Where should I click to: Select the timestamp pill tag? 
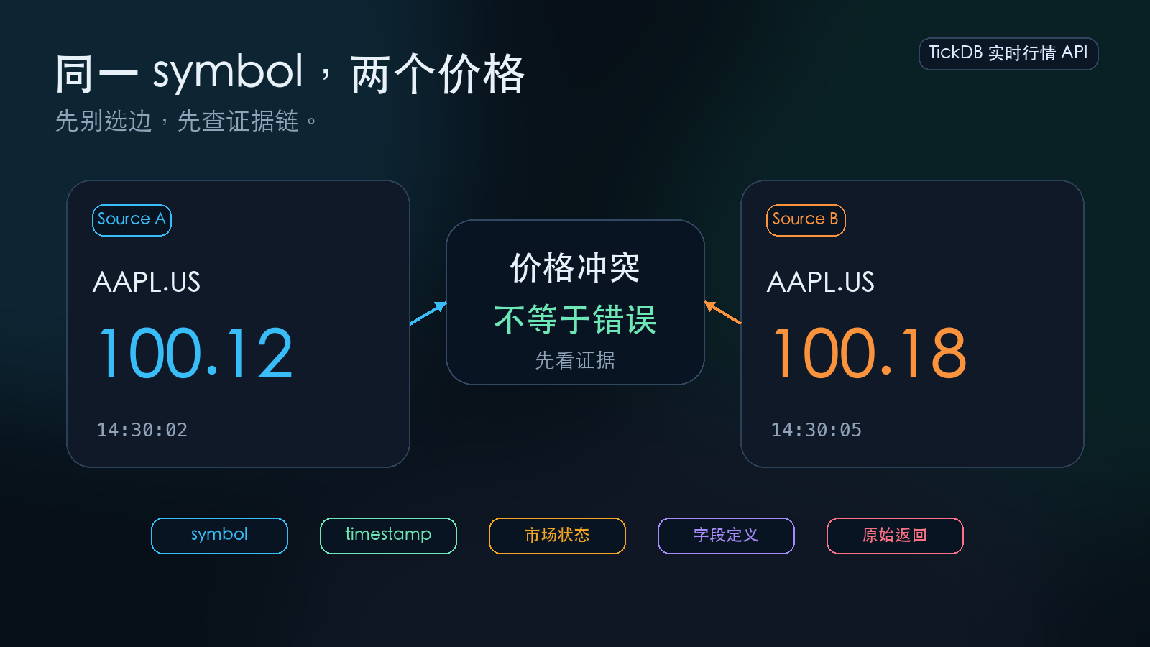[x=388, y=536]
